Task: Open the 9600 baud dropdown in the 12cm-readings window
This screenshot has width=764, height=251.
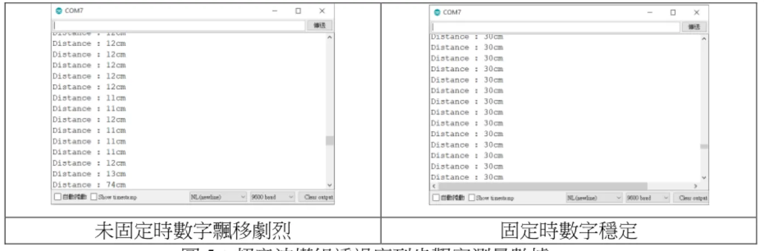Action: [272, 197]
